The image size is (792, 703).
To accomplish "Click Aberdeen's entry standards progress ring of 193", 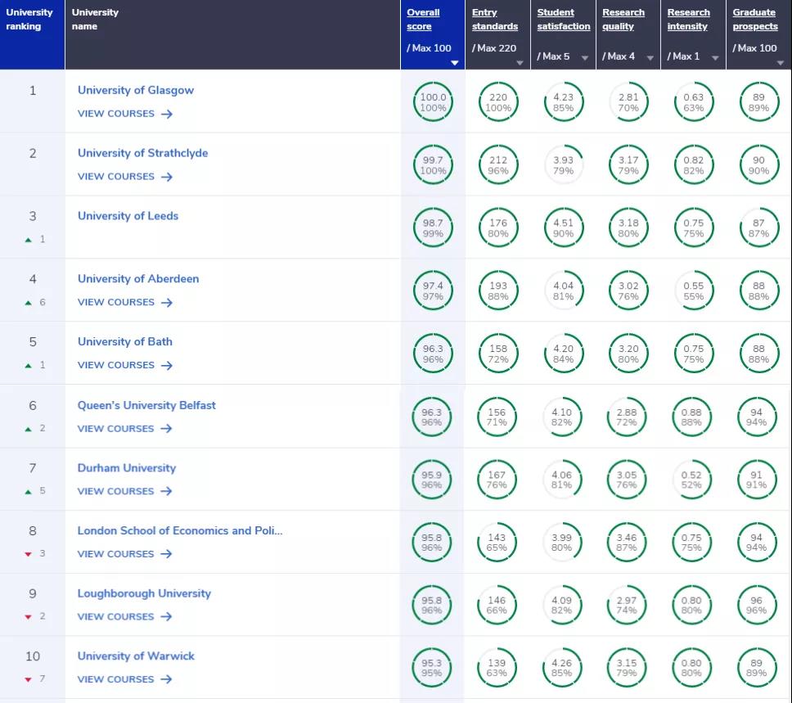I will pos(497,291).
